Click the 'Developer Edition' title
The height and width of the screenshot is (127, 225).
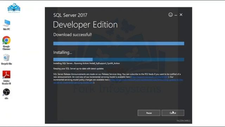[85, 25]
